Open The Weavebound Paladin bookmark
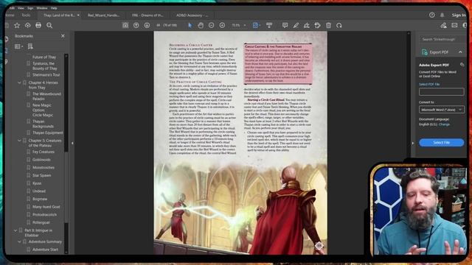472x265 pixels. 46,96
